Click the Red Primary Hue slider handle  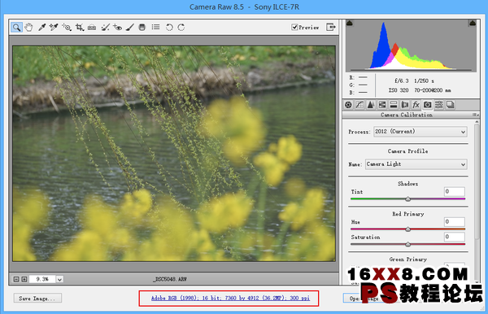407,229
